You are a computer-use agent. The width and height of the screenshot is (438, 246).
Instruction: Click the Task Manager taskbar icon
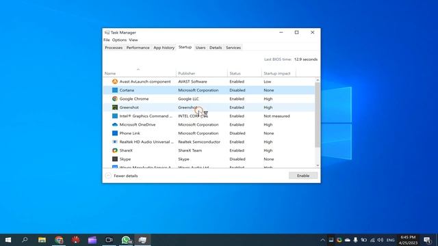click(x=142, y=240)
